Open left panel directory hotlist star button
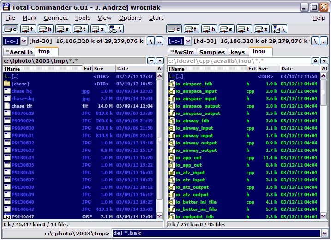 click(151, 61)
